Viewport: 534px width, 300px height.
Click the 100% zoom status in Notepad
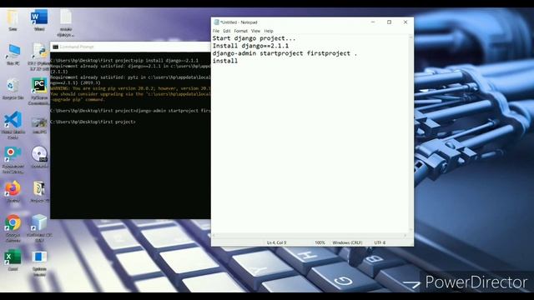pos(320,242)
